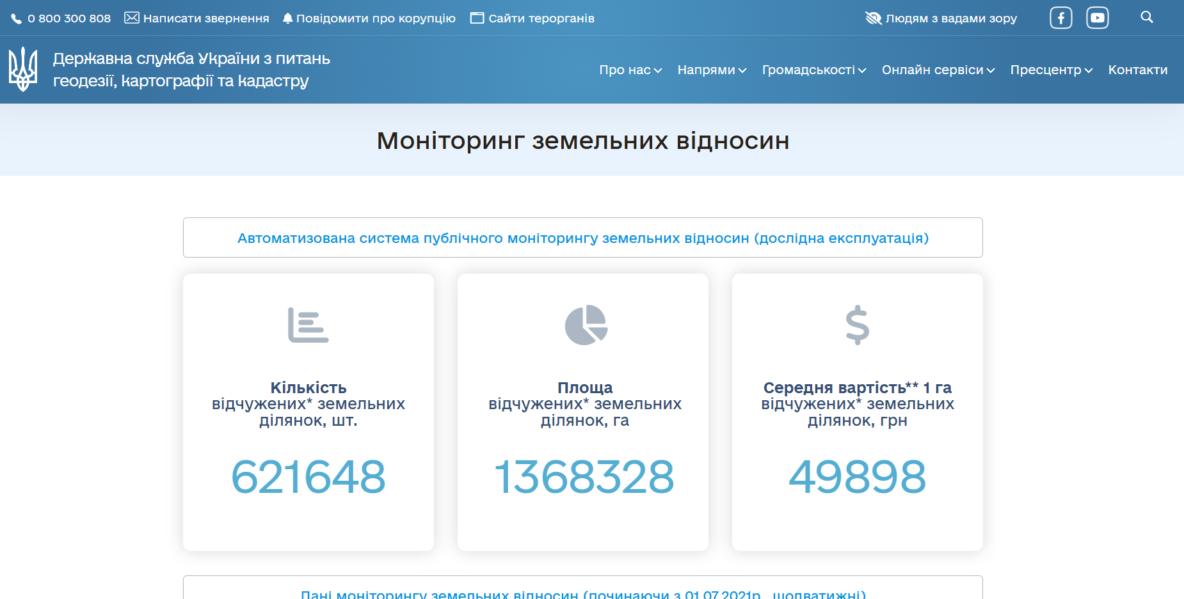Image resolution: width=1184 pixels, height=599 pixels.
Task: Click the search magnifier icon
Action: (1146, 17)
